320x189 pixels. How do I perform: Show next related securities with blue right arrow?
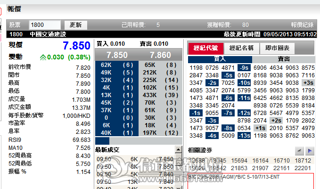[310, 151]
